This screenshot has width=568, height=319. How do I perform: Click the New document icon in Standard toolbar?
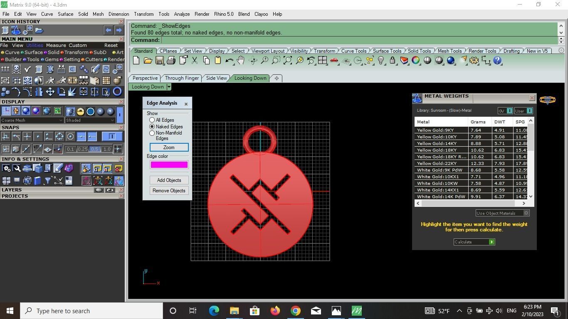point(136,61)
